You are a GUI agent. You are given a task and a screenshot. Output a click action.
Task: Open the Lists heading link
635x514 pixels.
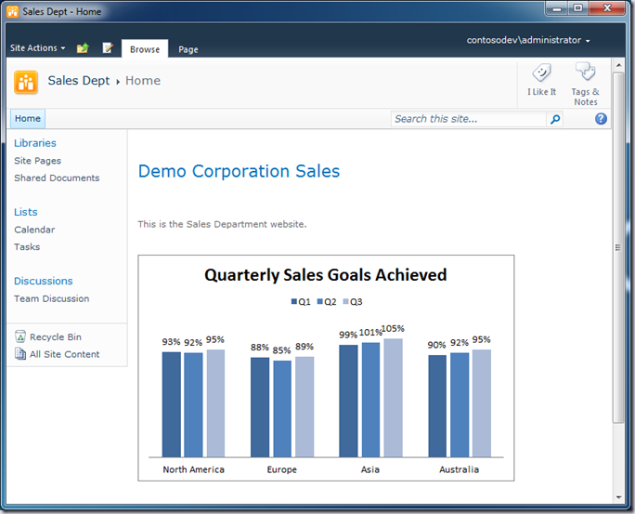[x=25, y=212]
